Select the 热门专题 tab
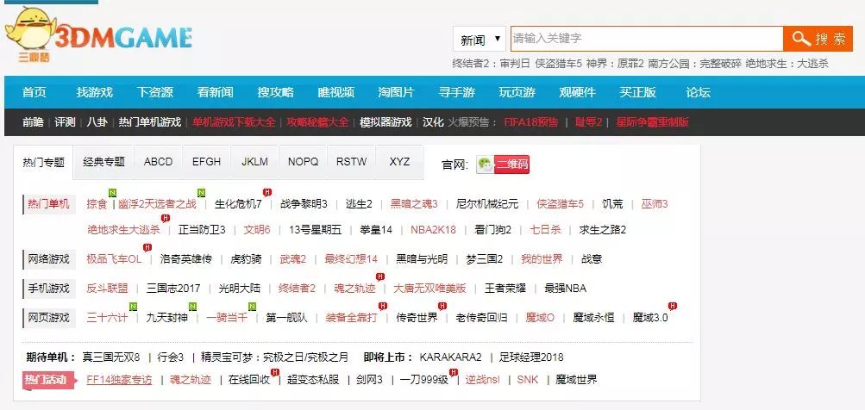The width and height of the screenshot is (865, 410). click(44, 162)
